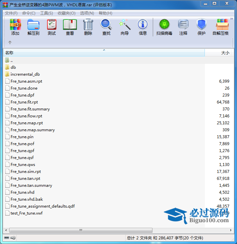Click the View (查看) book icon
Image resolution: width=237 pixels, height=244 pixels.
[x=70, y=27]
